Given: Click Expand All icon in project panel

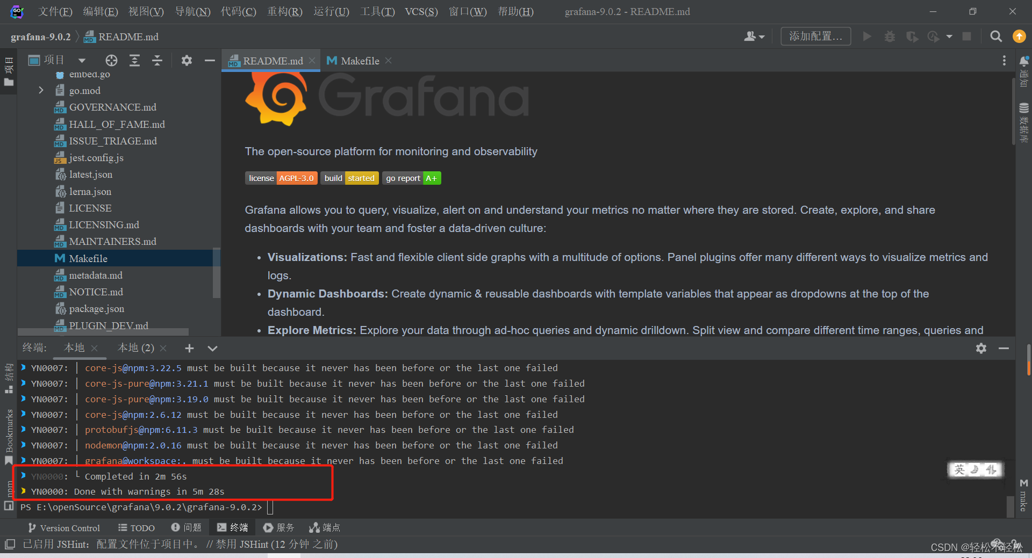Looking at the screenshot, I should (134, 60).
